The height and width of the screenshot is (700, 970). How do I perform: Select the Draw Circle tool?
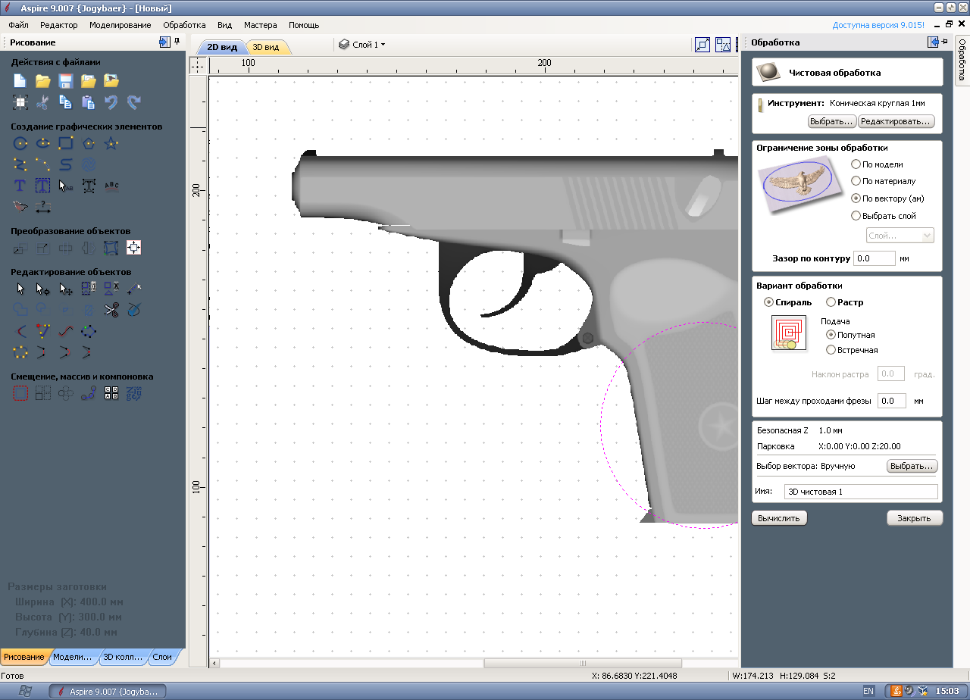tap(20, 143)
